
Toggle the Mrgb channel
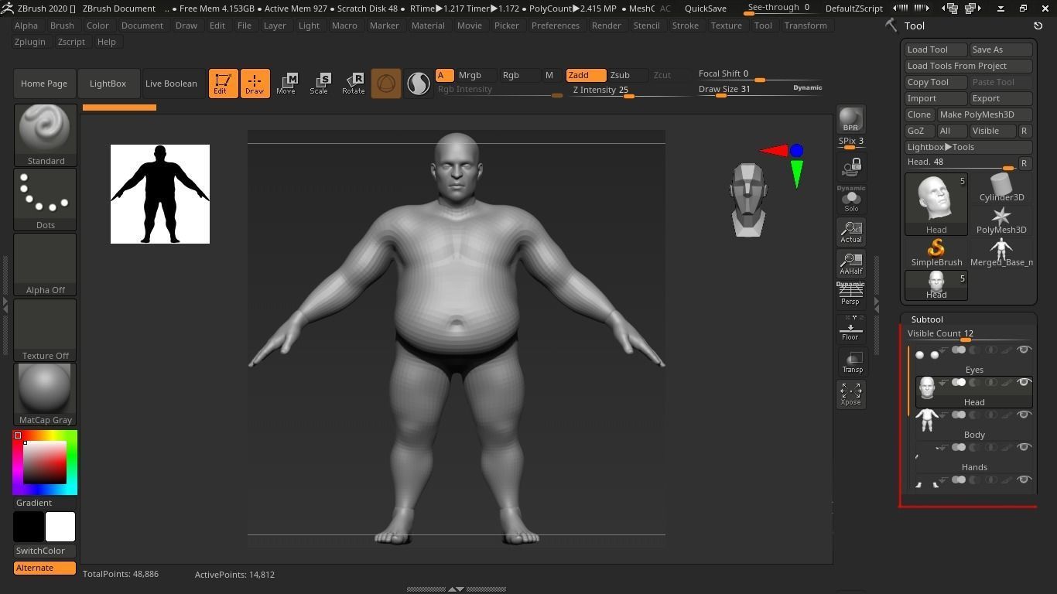477,75
